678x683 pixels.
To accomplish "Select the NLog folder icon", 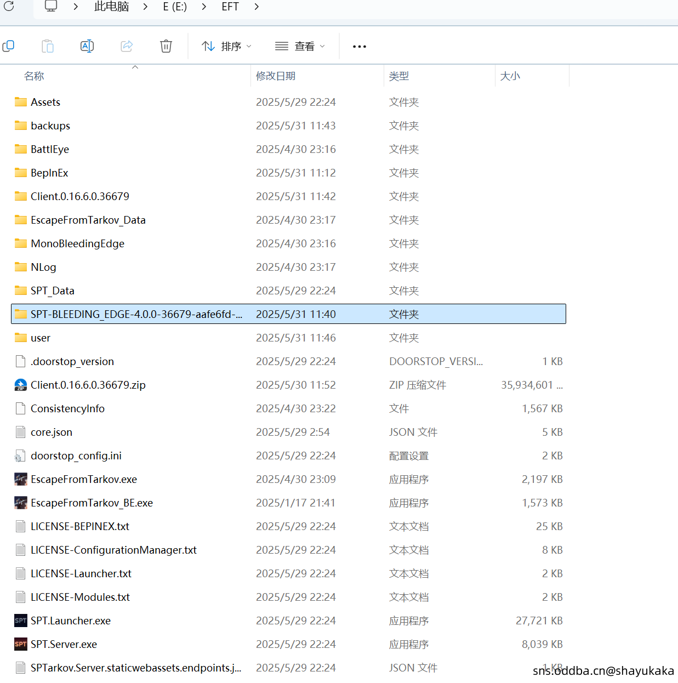I will [x=21, y=267].
